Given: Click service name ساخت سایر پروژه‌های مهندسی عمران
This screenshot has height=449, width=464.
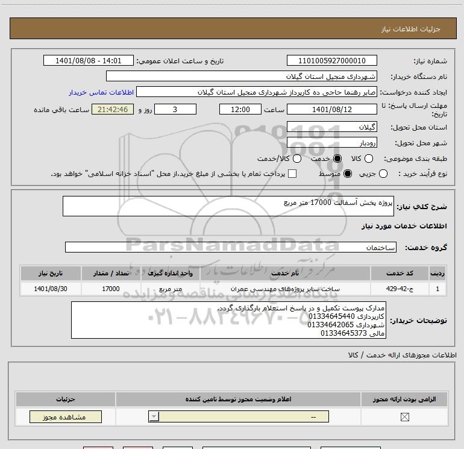Looking at the screenshot, I should [285, 289].
